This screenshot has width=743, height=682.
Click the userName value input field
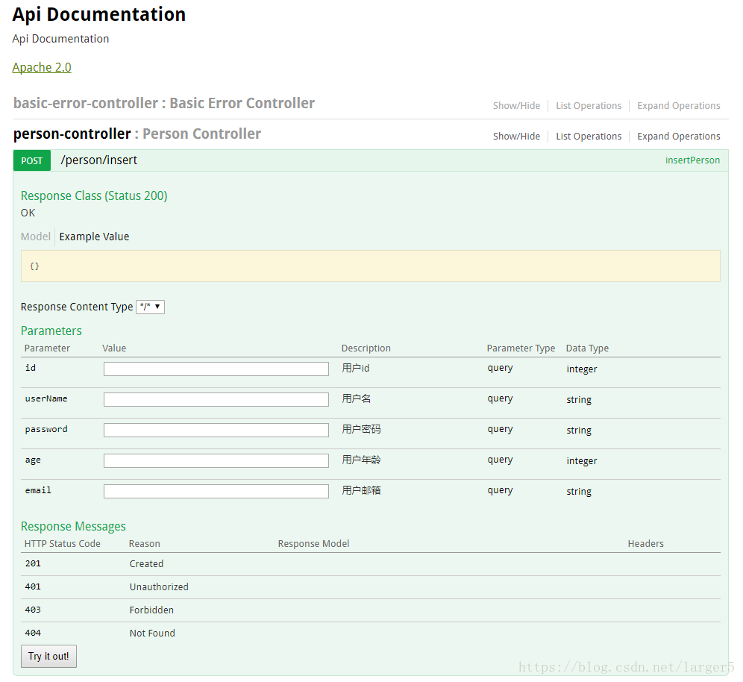pos(216,399)
